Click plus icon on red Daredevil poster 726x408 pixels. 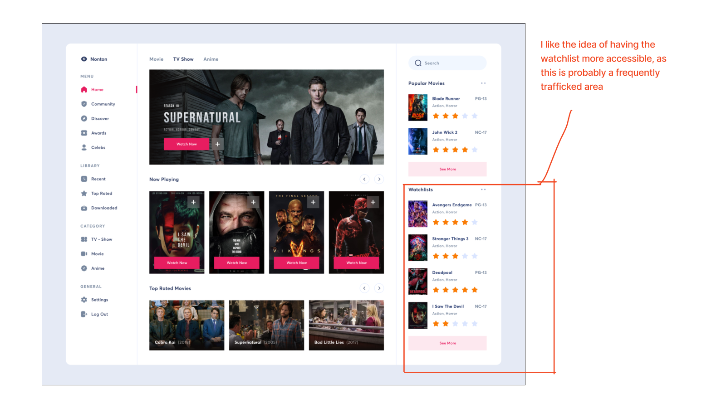(x=373, y=202)
